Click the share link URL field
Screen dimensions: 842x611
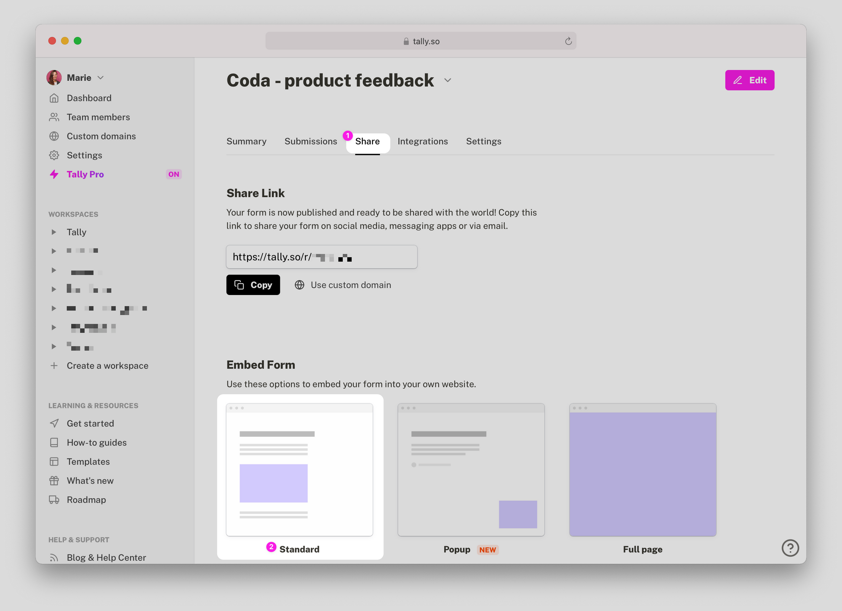coord(322,257)
